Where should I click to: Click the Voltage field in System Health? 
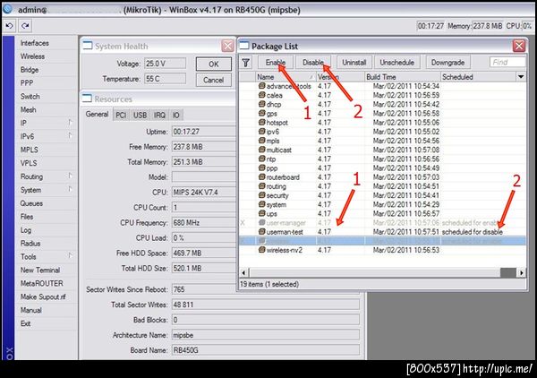[165, 64]
